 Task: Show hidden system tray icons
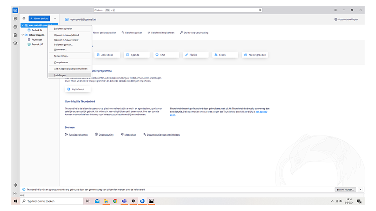(x=332, y=201)
